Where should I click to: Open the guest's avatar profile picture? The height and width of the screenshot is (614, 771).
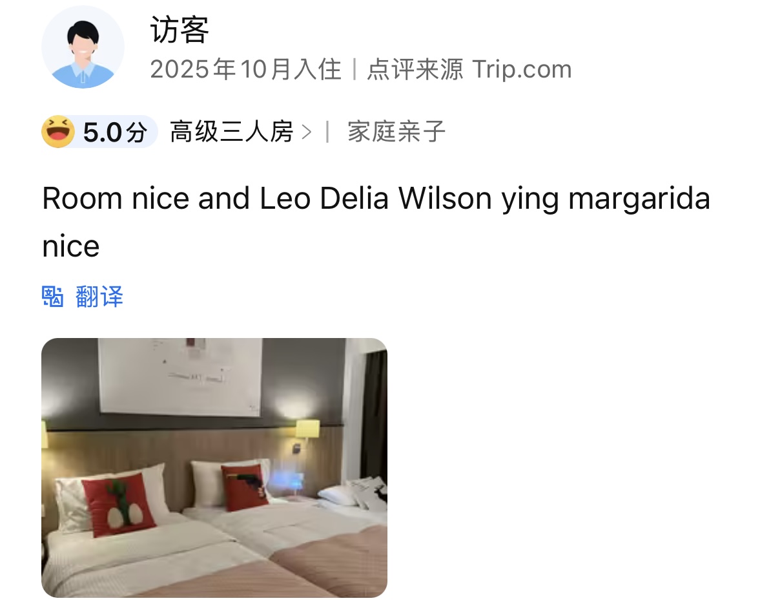pos(83,47)
